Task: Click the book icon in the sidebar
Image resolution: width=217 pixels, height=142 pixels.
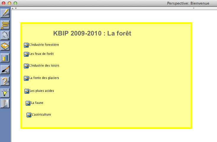Action: click(5, 46)
